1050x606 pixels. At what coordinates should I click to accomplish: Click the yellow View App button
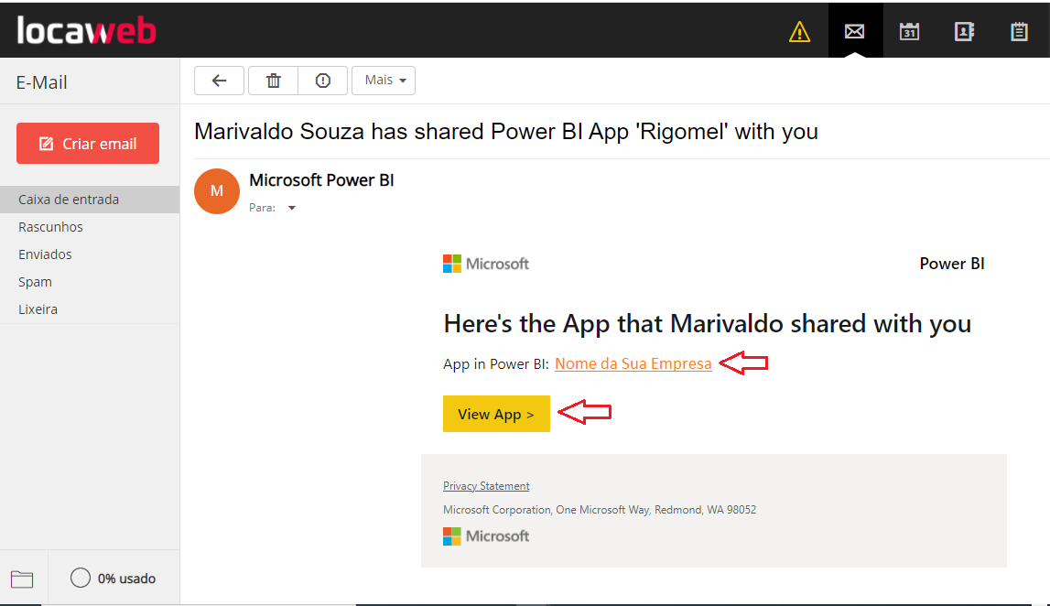[x=496, y=414]
